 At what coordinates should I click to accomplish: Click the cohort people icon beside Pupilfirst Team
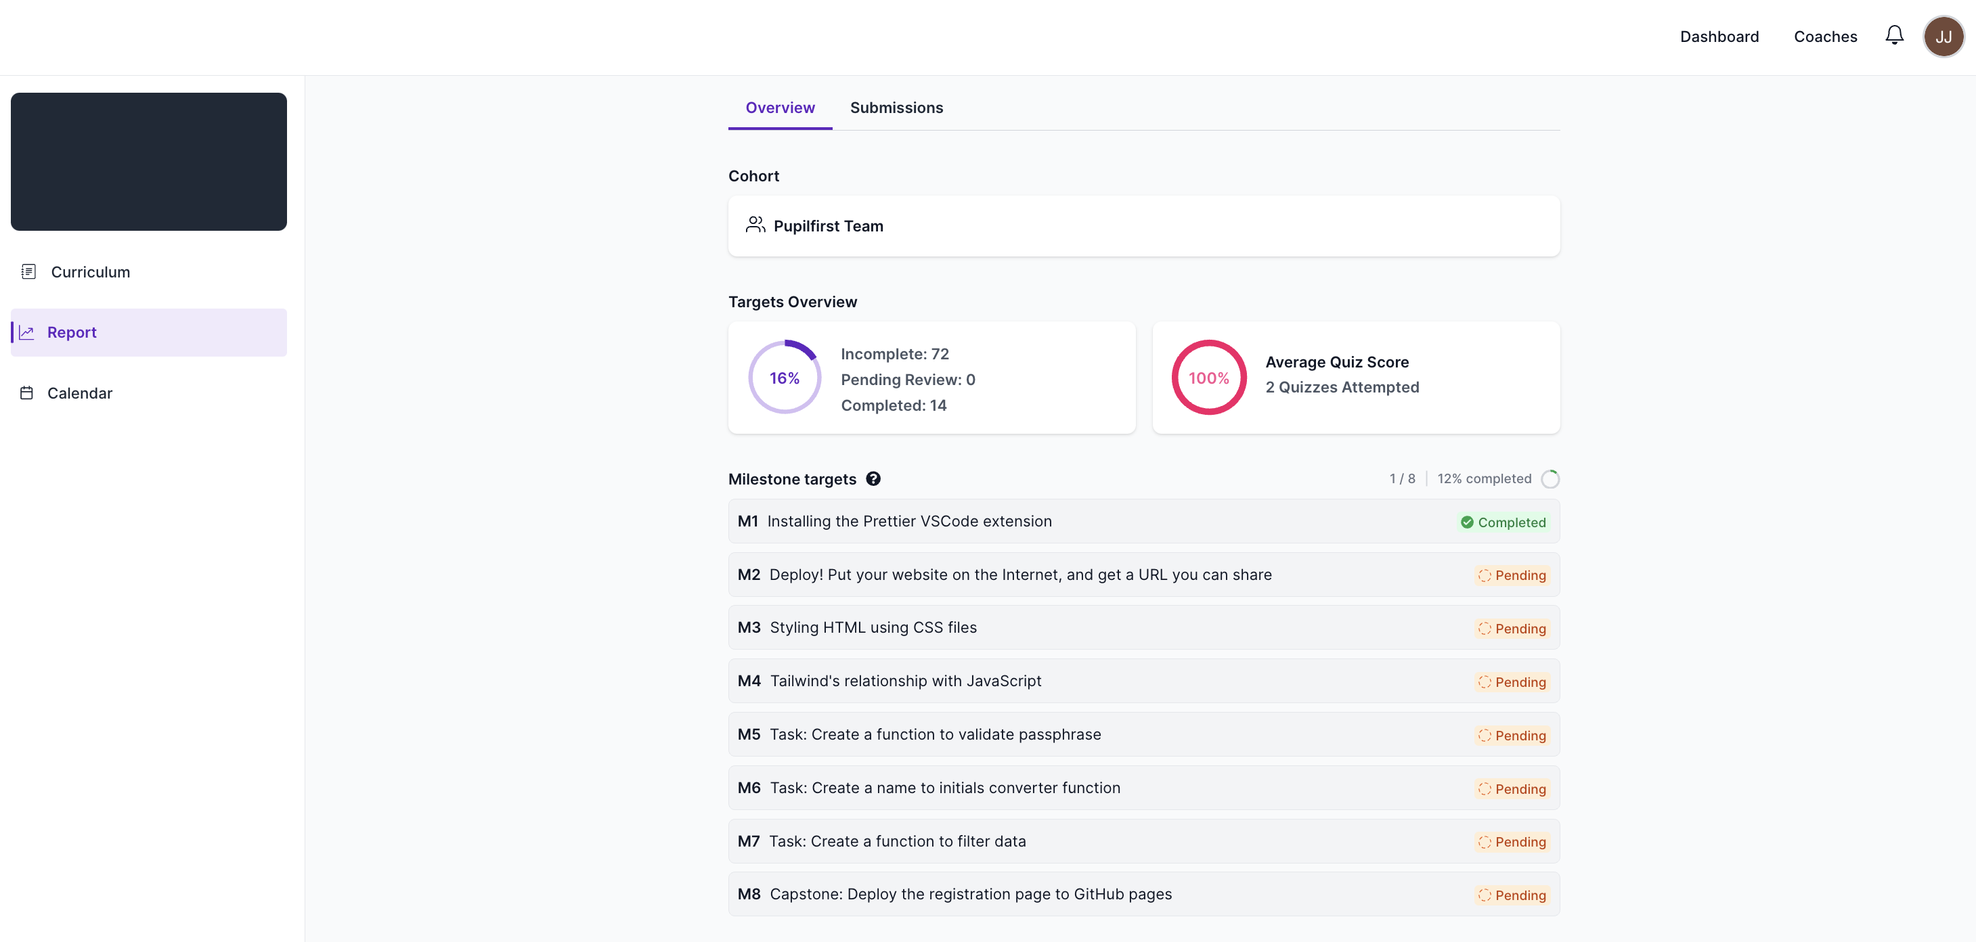click(755, 225)
